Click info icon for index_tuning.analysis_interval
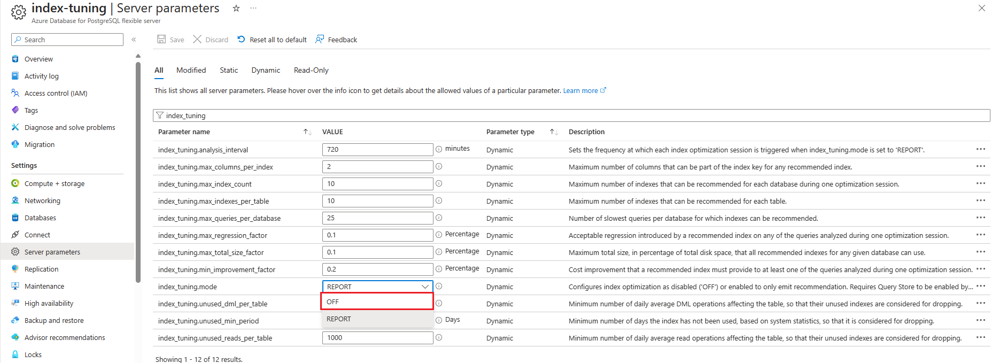999x363 pixels. pyautogui.click(x=439, y=149)
